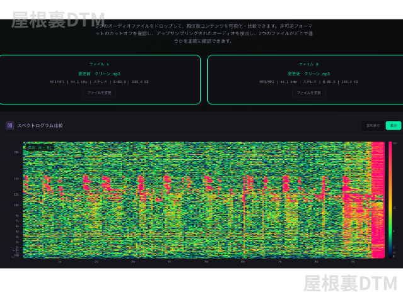Click the スペクトログラム比較 section title
Screen dimensions: 403x302
[x=40, y=125]
